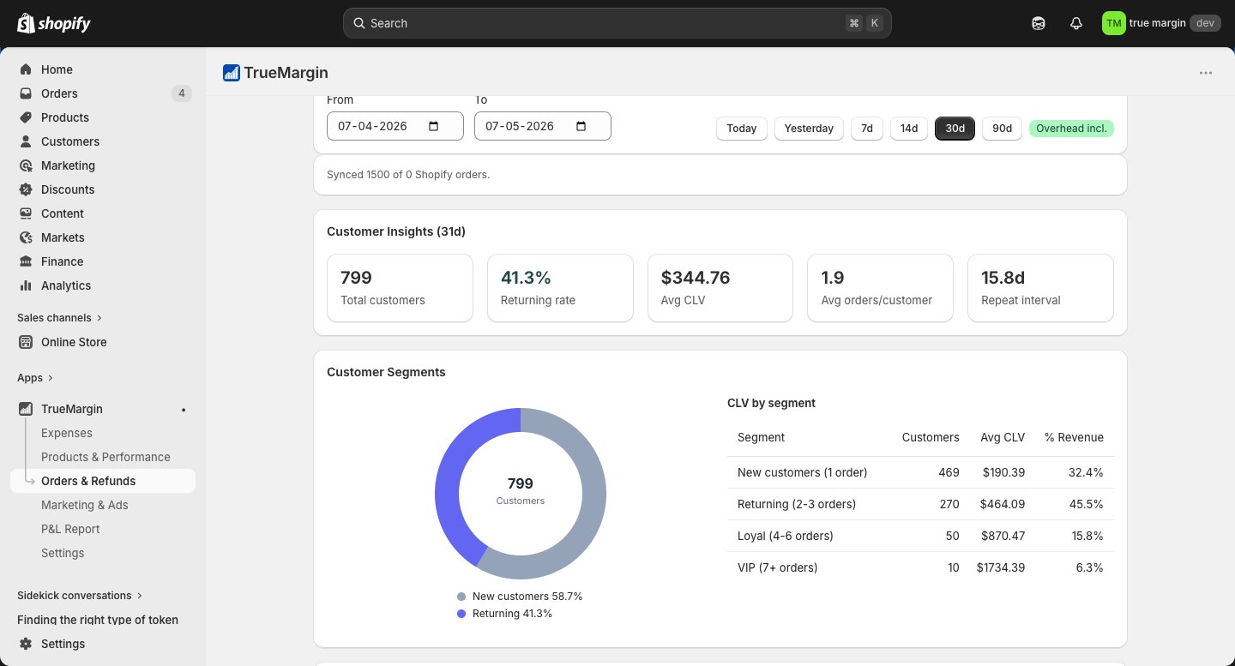
Task: Select the 14d date range
Action: click(909, 129)
